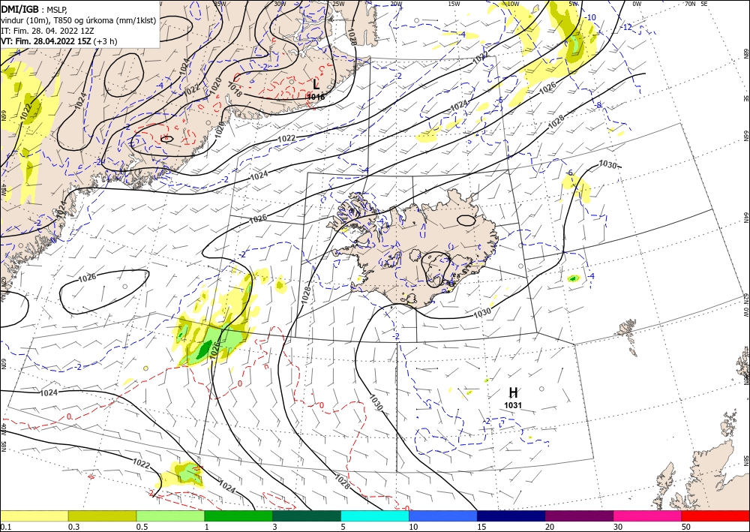Click the 30 legend value label
The height and width of the screenshot is (532, 750).
[x=618, y=527]
